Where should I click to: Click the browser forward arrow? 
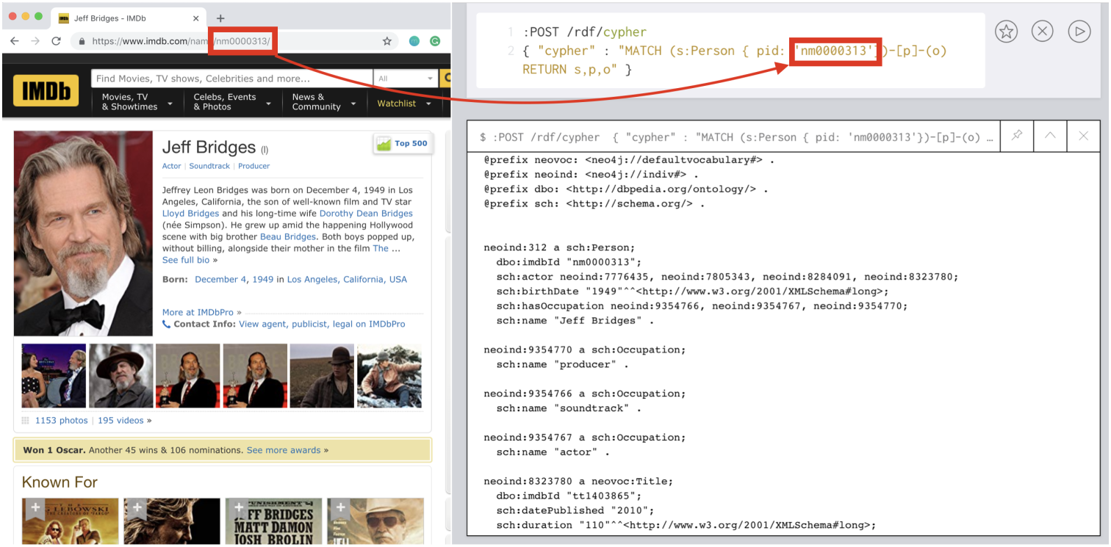pos(35,41)
